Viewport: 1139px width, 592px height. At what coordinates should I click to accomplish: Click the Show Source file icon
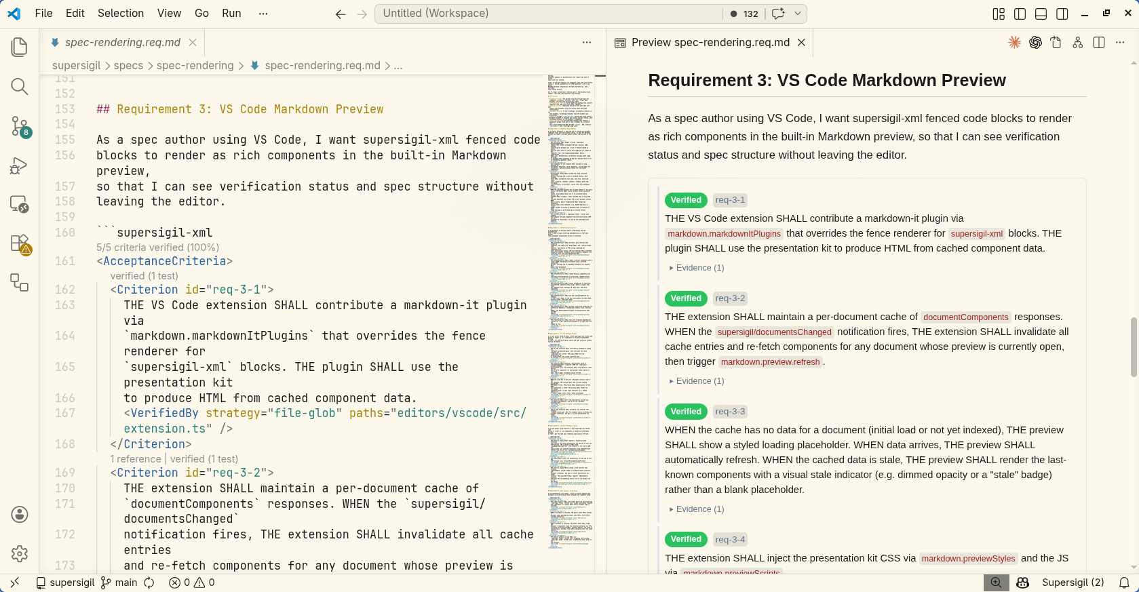point(1056,43)
